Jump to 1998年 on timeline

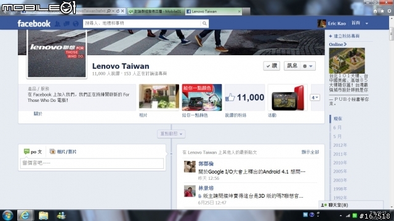pos(340,189)
